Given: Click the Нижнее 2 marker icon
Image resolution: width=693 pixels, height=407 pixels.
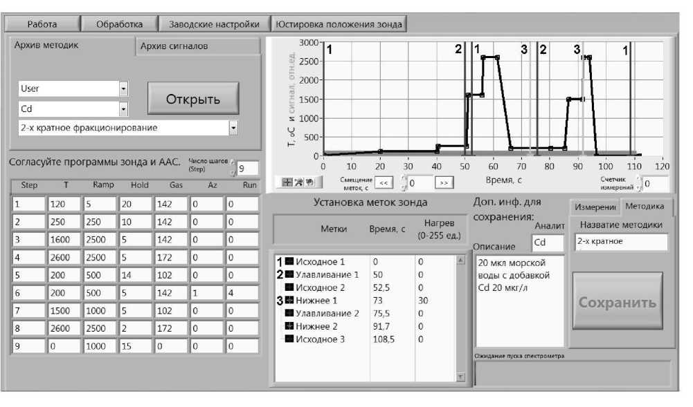Looking at the screenshot, I should pyautogui.click(x=289, y=326).
